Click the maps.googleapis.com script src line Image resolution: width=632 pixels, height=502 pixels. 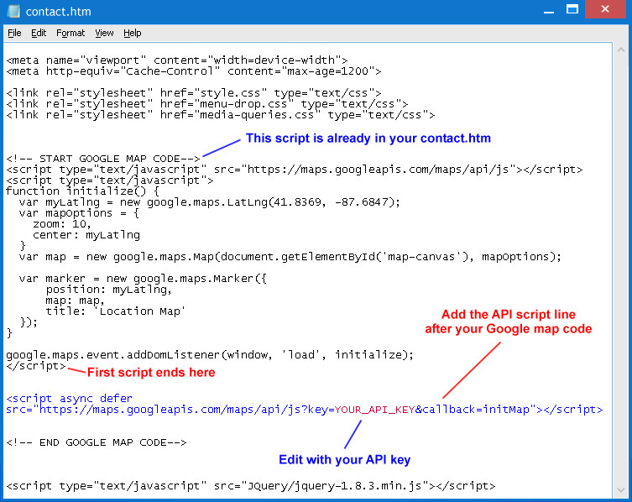[295, 170]
